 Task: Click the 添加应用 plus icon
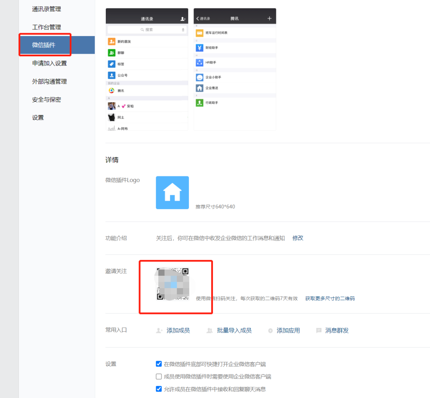(x=270, y=331)
